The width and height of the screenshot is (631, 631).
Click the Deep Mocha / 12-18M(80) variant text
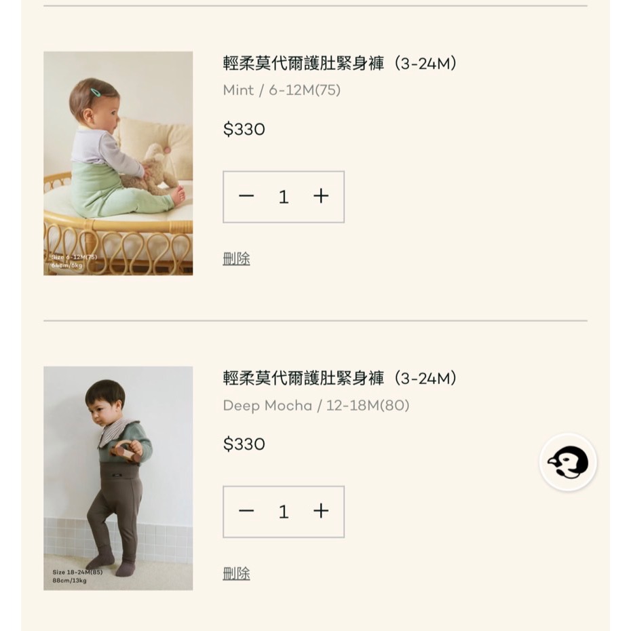click(x=316, y=406)
